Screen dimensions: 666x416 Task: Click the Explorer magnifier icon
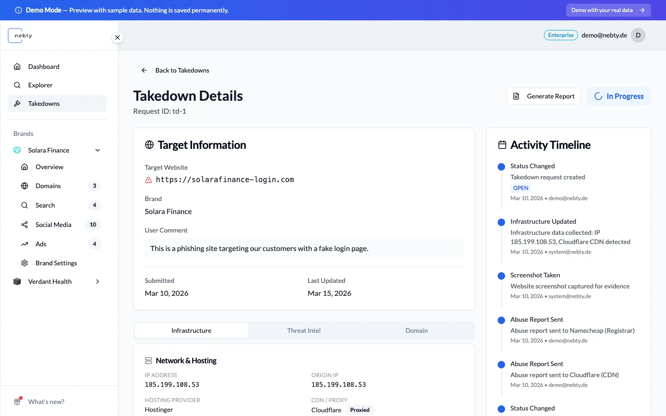pyautogui.click(x=17, y=85)
